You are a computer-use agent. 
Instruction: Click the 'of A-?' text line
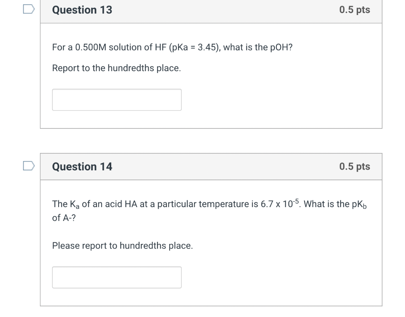[x=64, y=218]
